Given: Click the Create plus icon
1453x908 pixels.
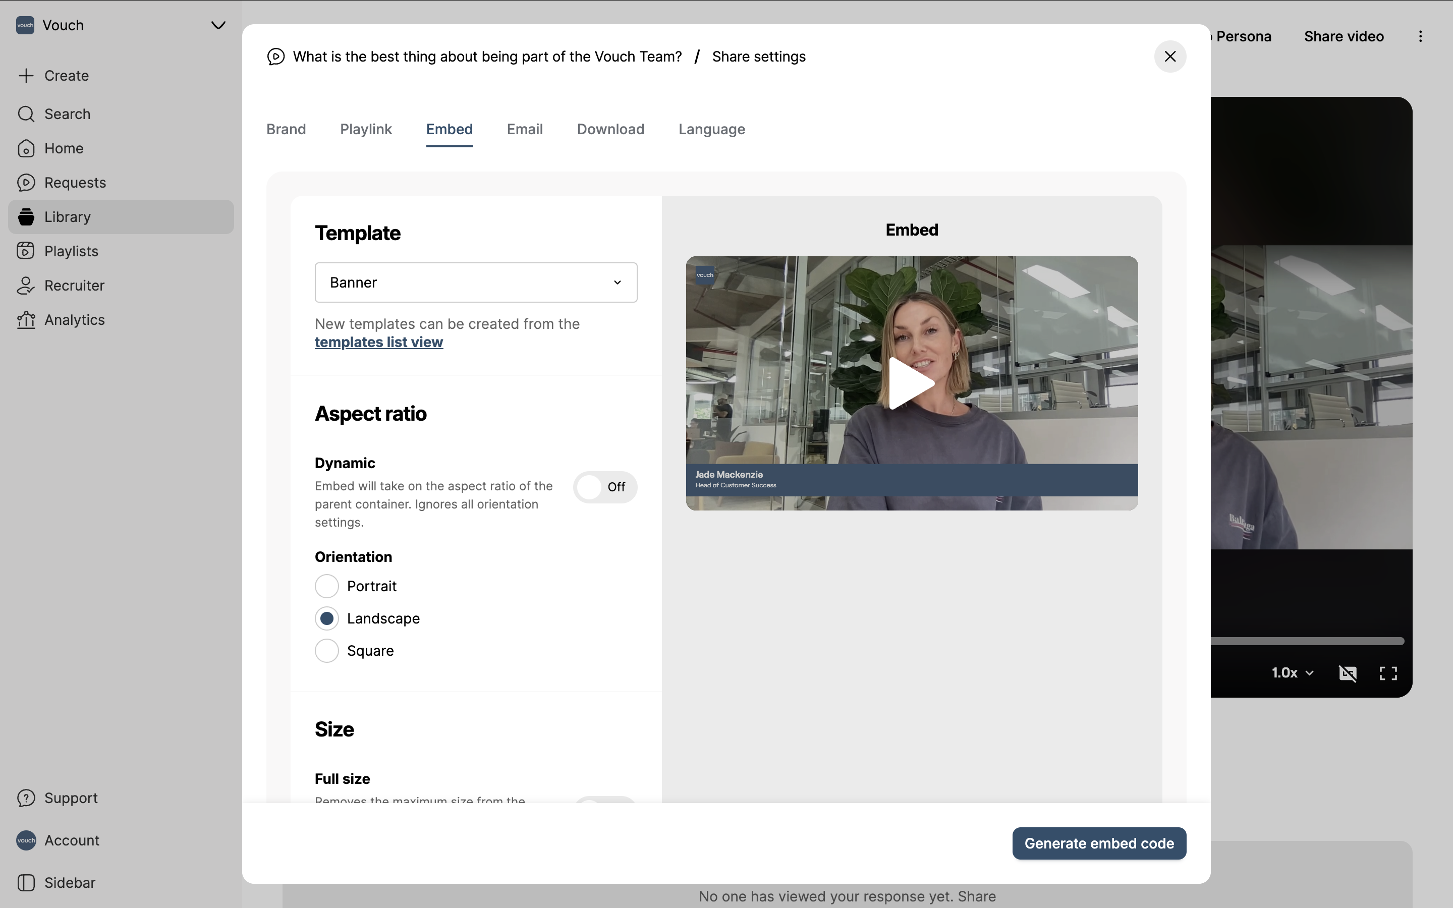Looking at the screenshot, I should [x=26, y=76].
